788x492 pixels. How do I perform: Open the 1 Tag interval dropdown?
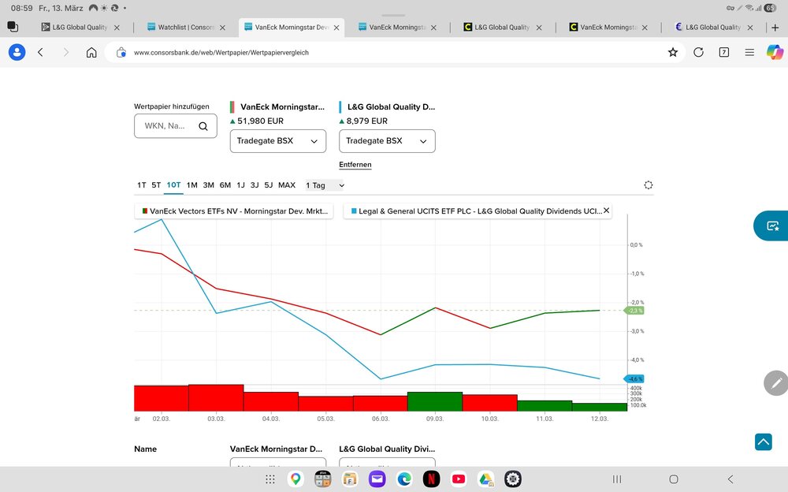[x=325, y=185]
